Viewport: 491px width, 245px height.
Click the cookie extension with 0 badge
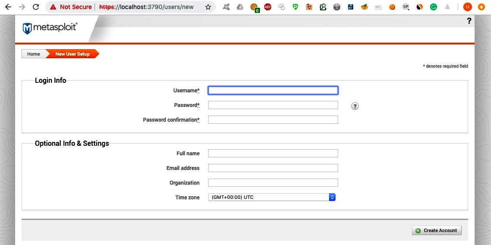coord(255,7)
